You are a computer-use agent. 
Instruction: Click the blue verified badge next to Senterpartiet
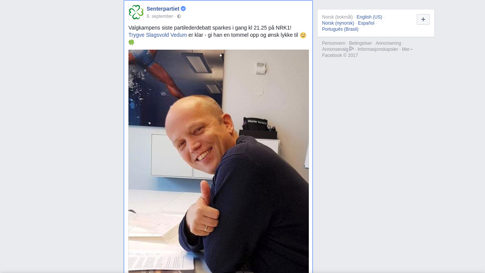183,9
